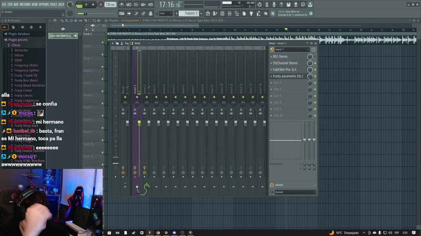
Task: Click the help question mark icon
Action: coord(281,5)
